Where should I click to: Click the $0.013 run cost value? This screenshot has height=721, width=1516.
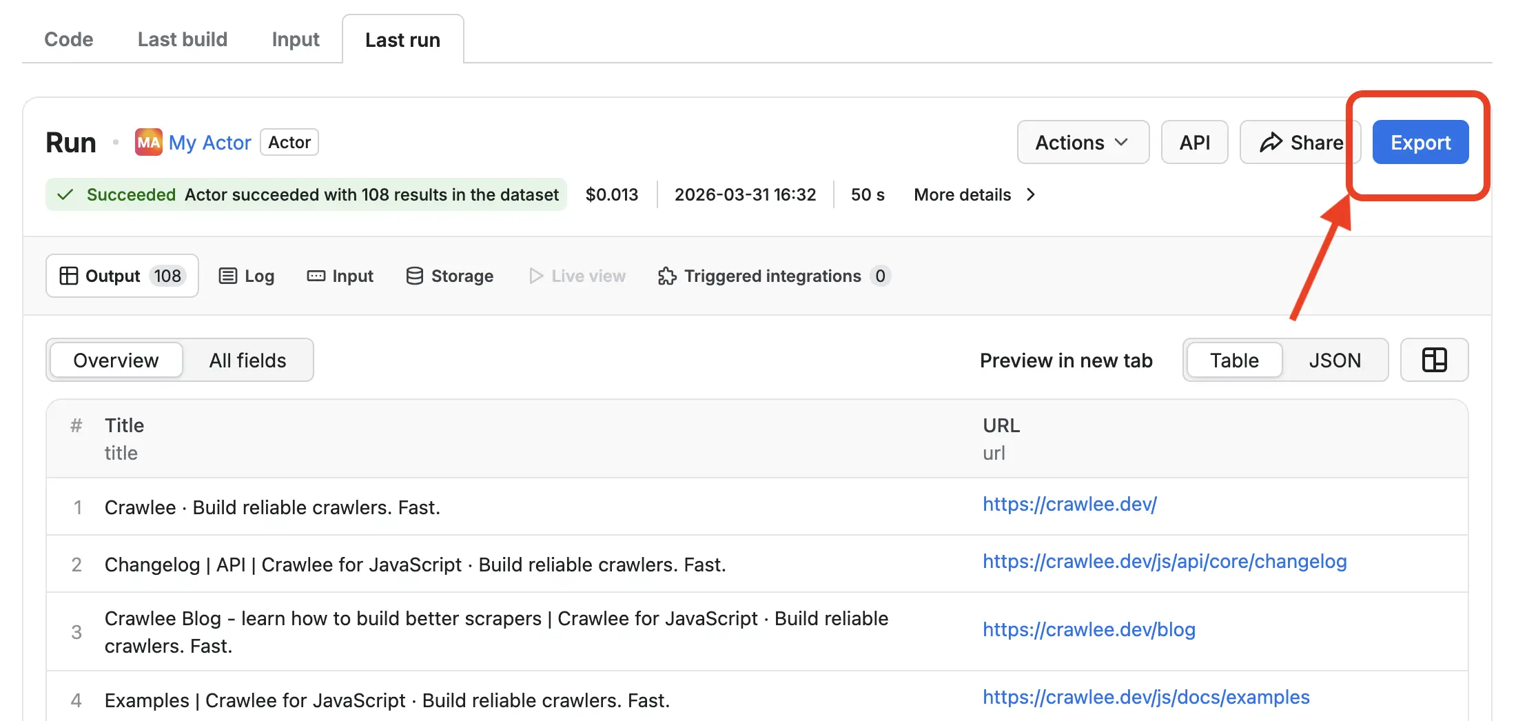coord(612,194)
